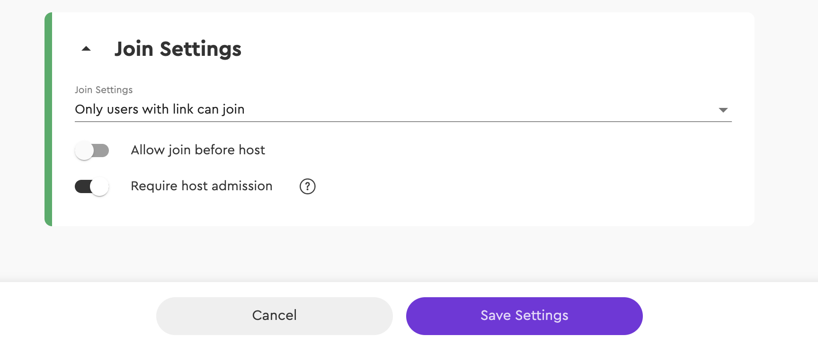Click the 'Require host admission' label text

click(202, 186)
